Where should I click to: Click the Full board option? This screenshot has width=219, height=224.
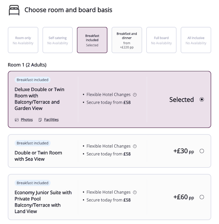pos(161,40)
